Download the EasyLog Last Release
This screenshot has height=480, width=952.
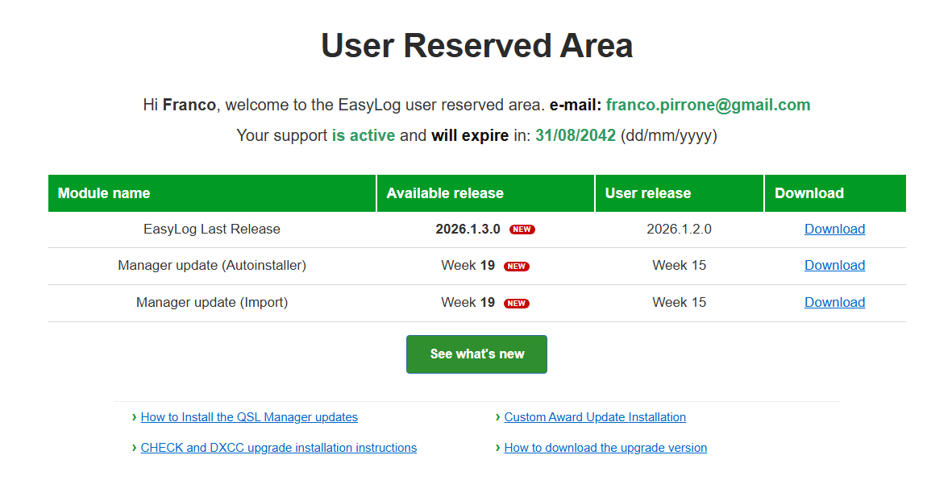click(834, 229)
